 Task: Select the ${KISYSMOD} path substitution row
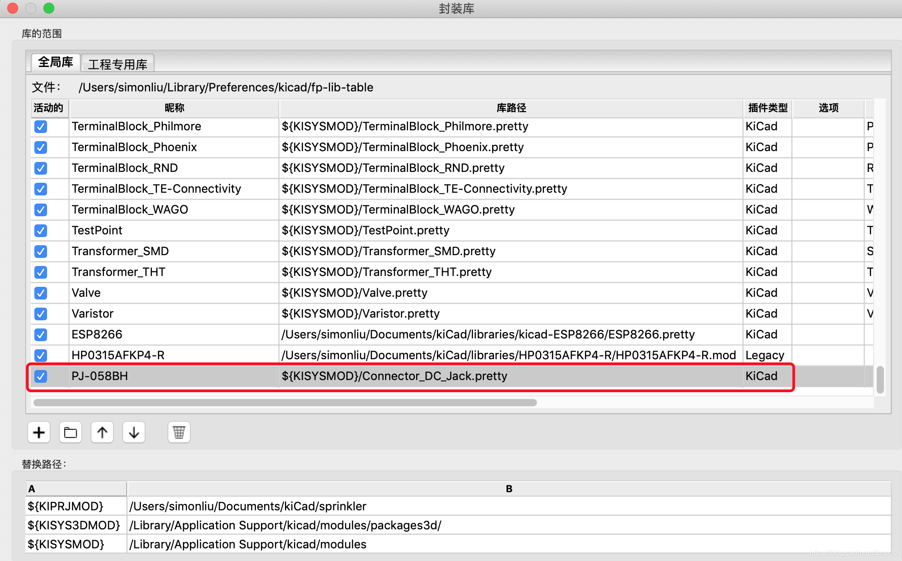(x=66, y=544)
